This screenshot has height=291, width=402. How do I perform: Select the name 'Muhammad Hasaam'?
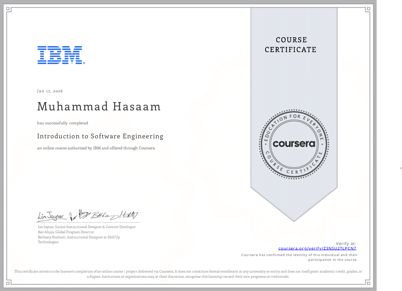tap(99, 106)
